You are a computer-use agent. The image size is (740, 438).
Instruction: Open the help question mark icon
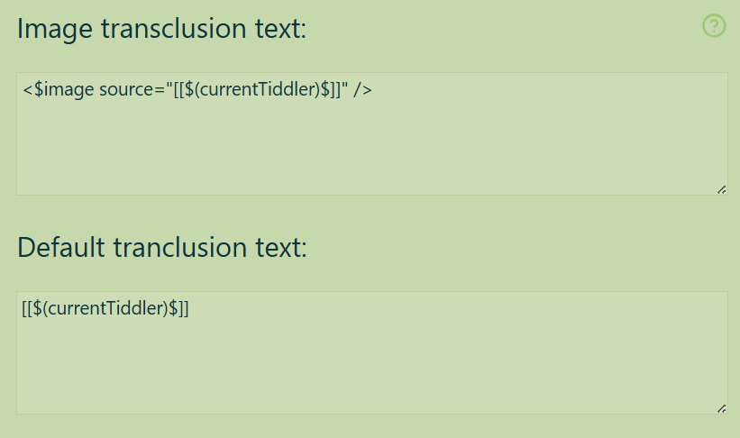tap(714, 25)
